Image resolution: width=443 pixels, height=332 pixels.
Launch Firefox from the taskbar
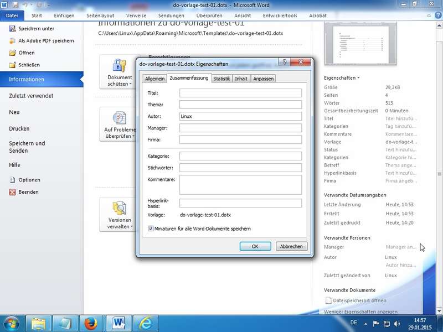point(91,324)
